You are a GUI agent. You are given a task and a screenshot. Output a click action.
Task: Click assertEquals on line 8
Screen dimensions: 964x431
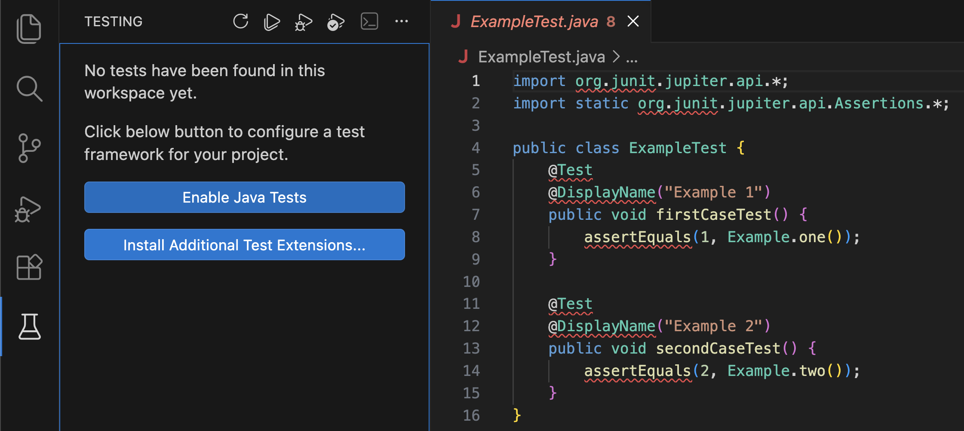click(x=638, y=237)
